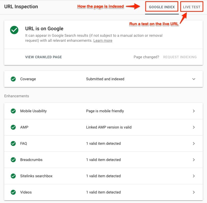Expand the Coverage section chevron
207x203 pixels.
(x=194, y=79)
